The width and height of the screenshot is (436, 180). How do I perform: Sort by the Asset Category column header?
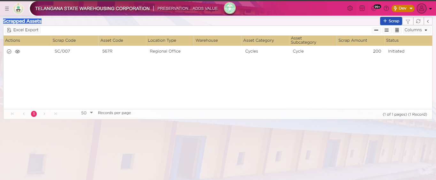pos(265,40)
